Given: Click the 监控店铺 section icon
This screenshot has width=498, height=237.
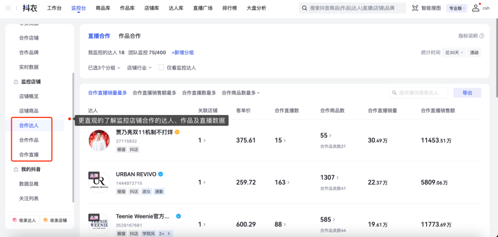Looking at the screenshot, I should point(16,82).
